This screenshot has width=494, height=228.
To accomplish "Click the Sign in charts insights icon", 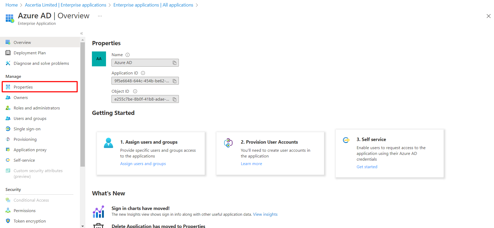I will [x=98, y=212].
